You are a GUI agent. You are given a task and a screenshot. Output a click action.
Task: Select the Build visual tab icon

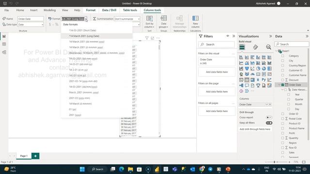coord(242,47)
